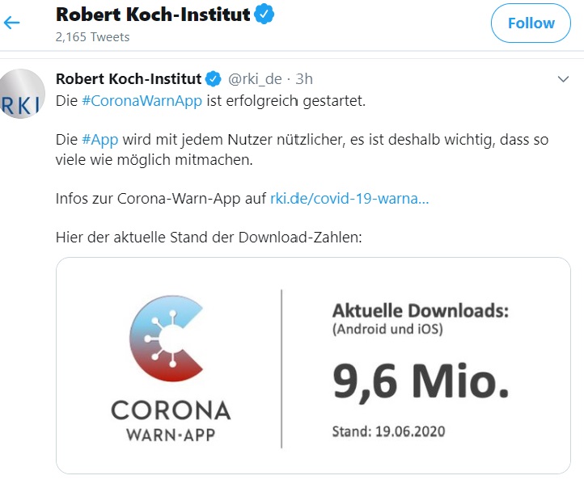The width and height of the screenshot is (584, 484).
Task: Click the verified badge in page header
Action: pyautogui.click(x=264, y=14)
